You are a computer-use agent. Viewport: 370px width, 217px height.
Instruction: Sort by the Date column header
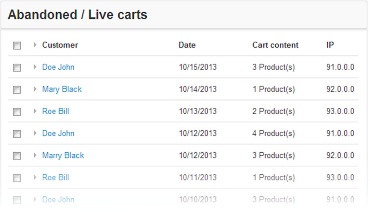pos(187,45)
